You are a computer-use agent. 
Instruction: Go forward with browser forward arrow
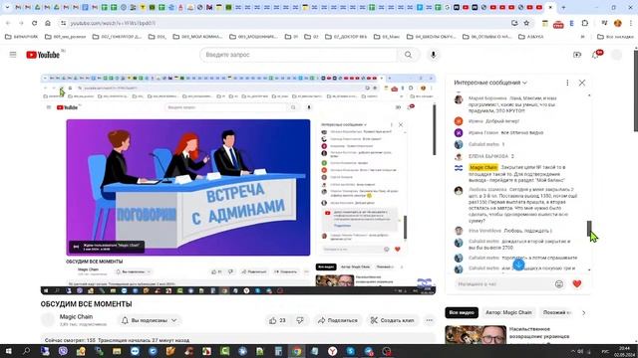pos(21,23)
